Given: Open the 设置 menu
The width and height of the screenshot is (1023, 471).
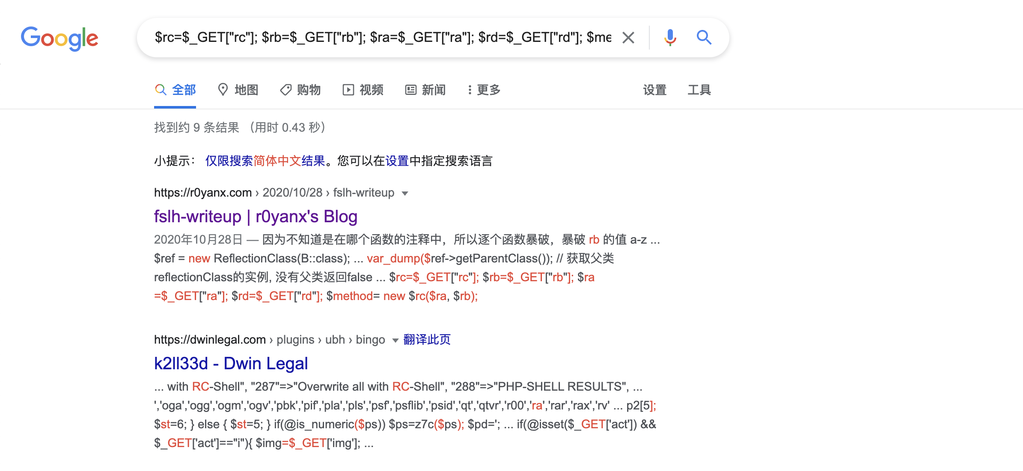Looking at the screenshot, I should [x=654, y=90].
